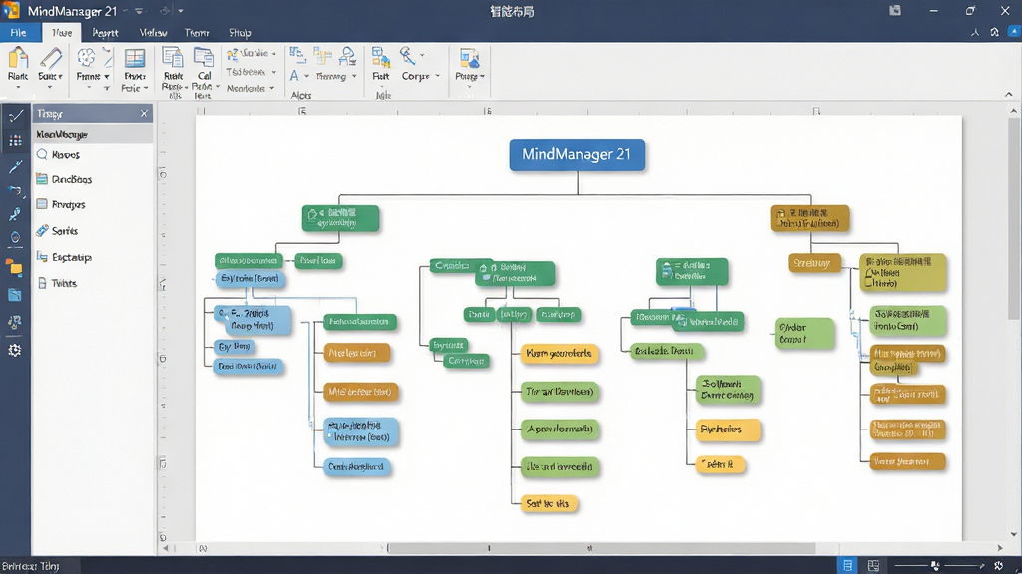
Task: Select the dotted grid icon in left sidebar
Action: point(15,141)
